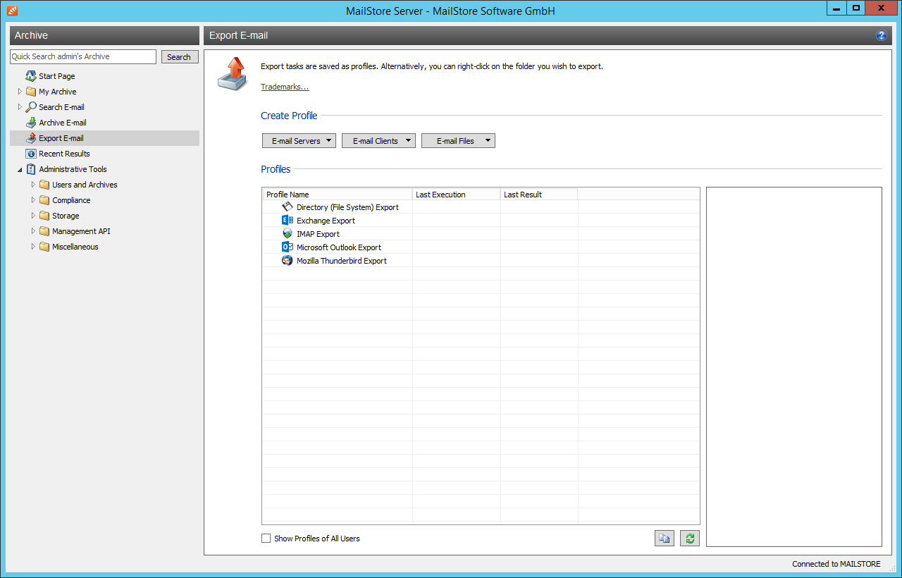Click the MailStore app icon in title bar
The height and width of the screenshot is (578, 902).
[12, 11]
